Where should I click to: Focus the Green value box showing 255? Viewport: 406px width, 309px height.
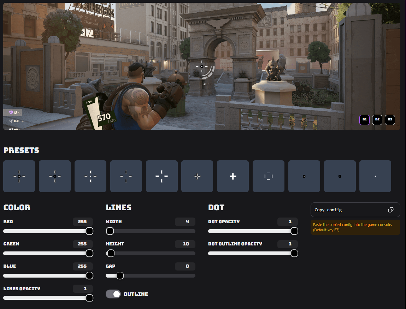[83, 244]
